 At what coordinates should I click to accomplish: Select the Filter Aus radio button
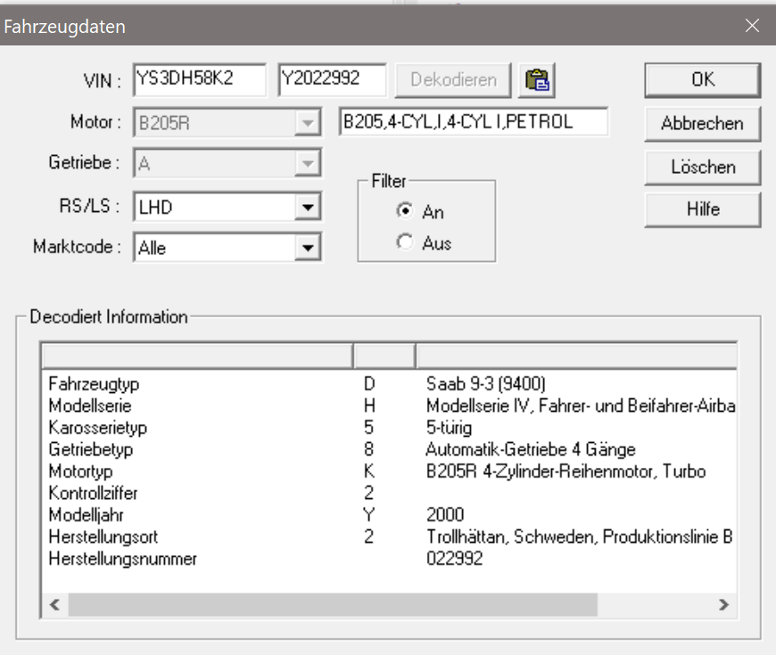[x=405, y=242]
